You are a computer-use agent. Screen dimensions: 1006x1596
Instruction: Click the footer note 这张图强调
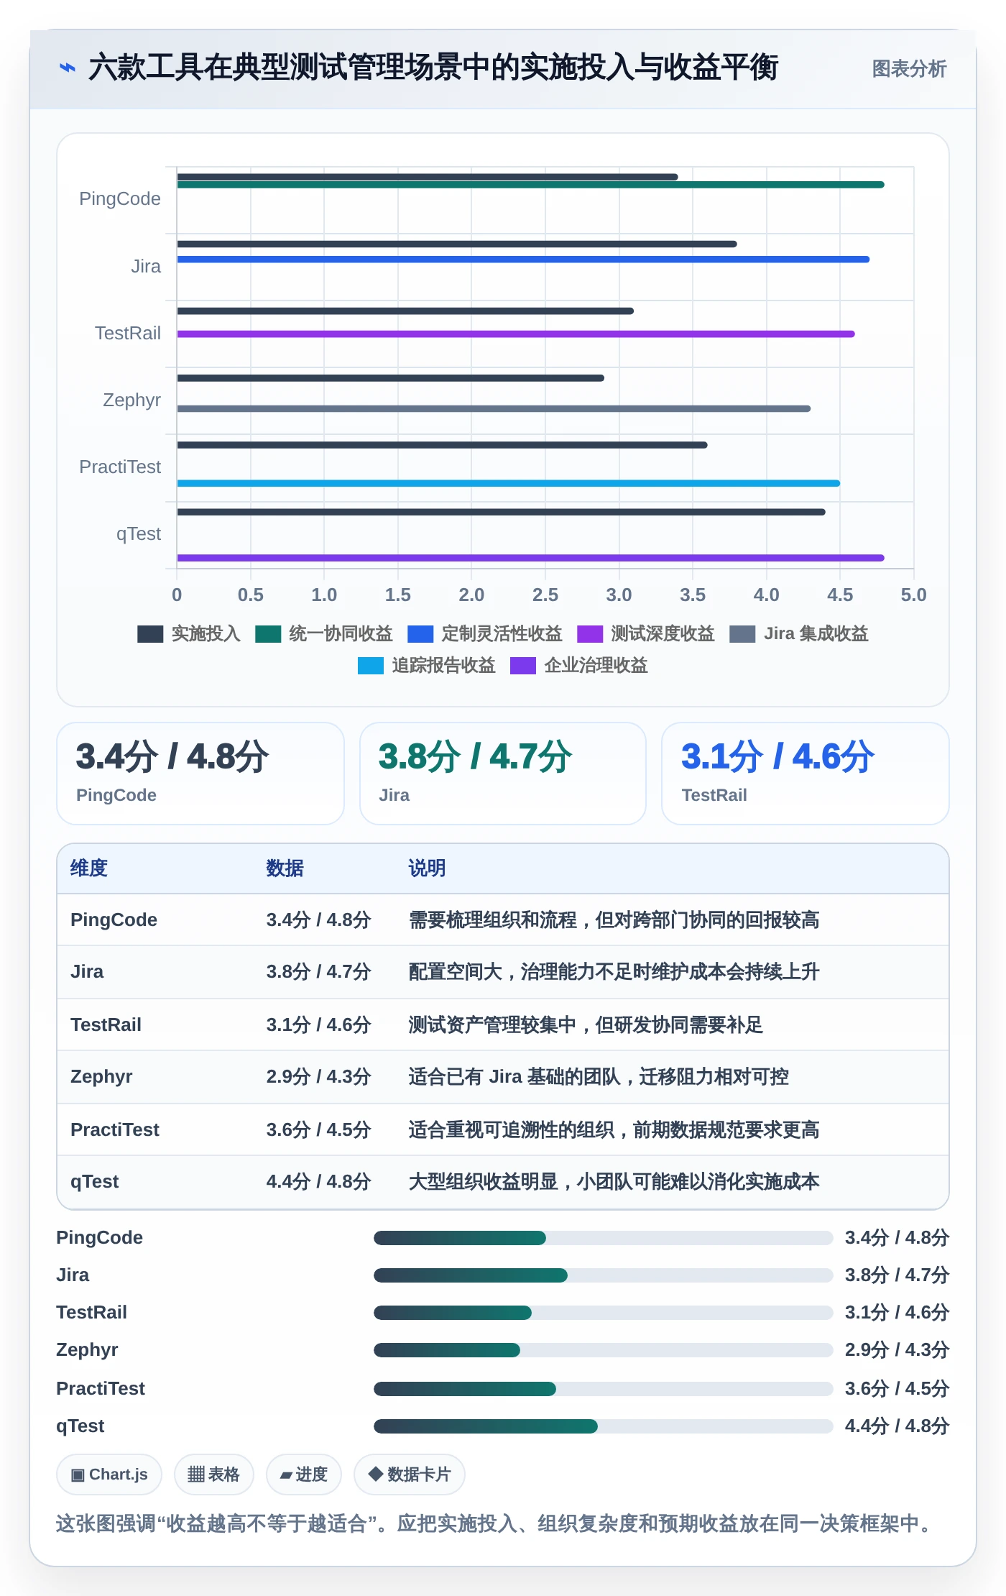496,1524
